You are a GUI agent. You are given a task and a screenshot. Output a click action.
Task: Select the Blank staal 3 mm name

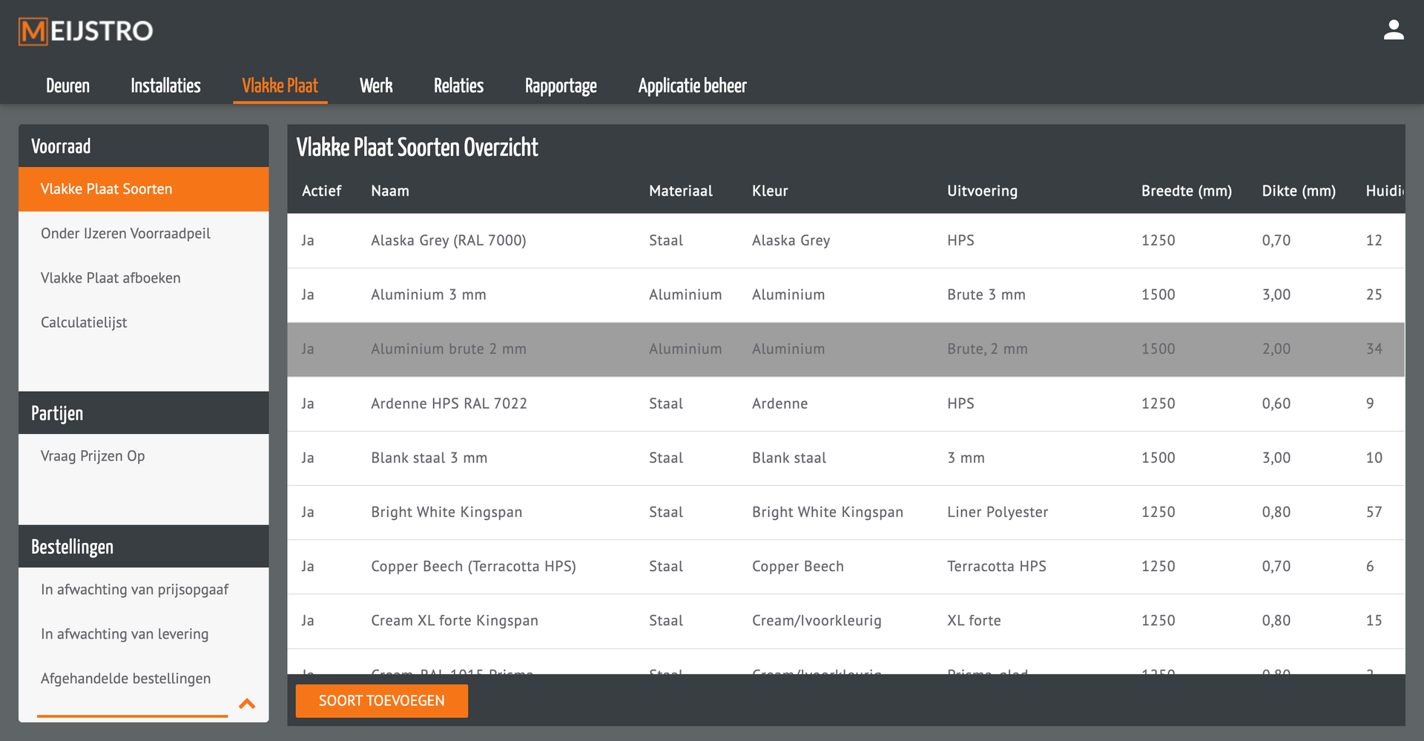coord(429,458)
